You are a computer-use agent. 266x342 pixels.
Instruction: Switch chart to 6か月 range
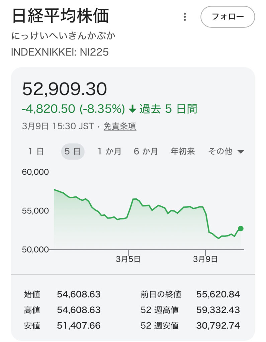[x=146, y=151]
